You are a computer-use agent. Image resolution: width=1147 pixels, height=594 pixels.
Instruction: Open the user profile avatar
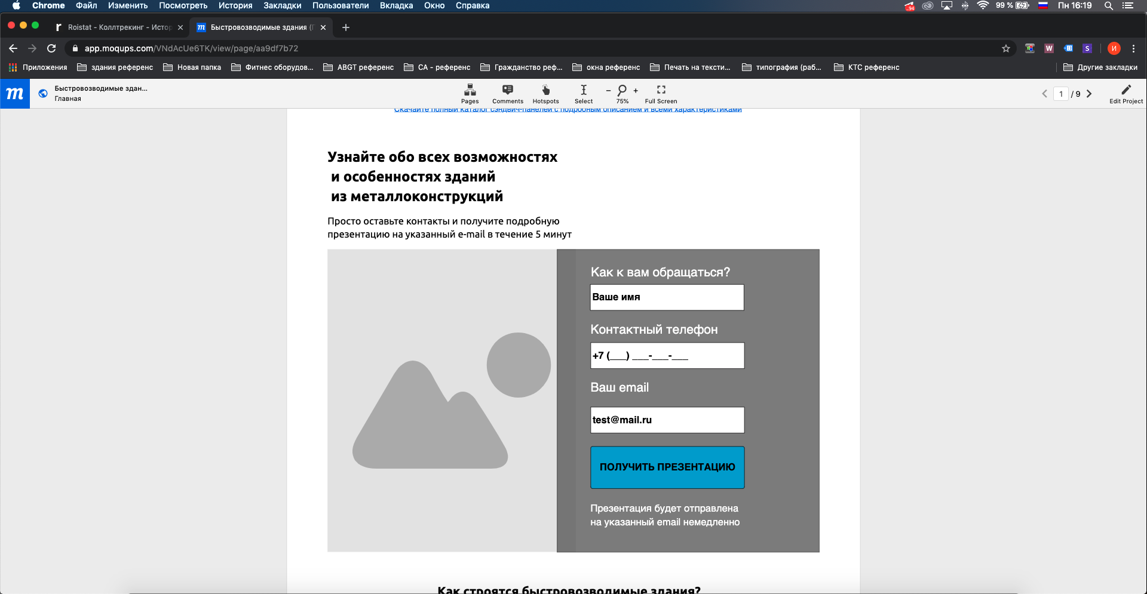pyautogui.click(x=1114, y=48)
